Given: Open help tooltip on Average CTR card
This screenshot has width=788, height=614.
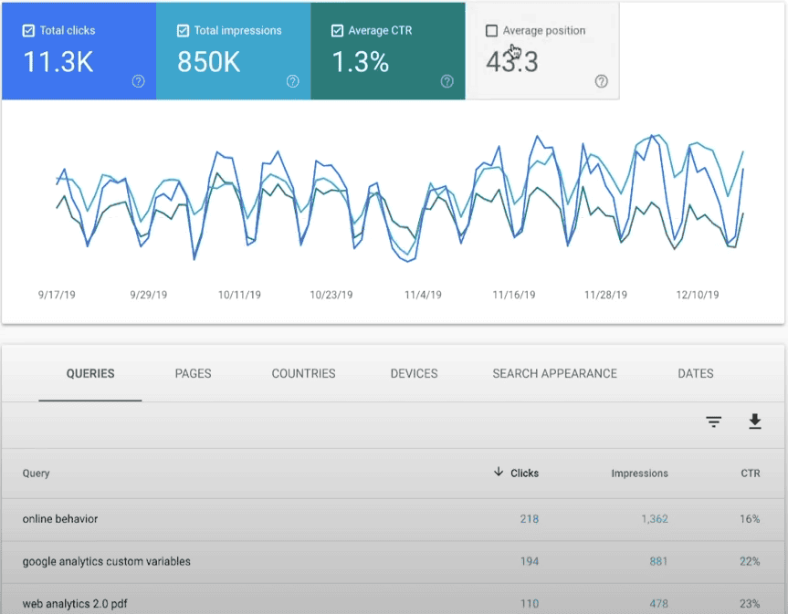Looking at the screenshot, I should tap(447, 81).
